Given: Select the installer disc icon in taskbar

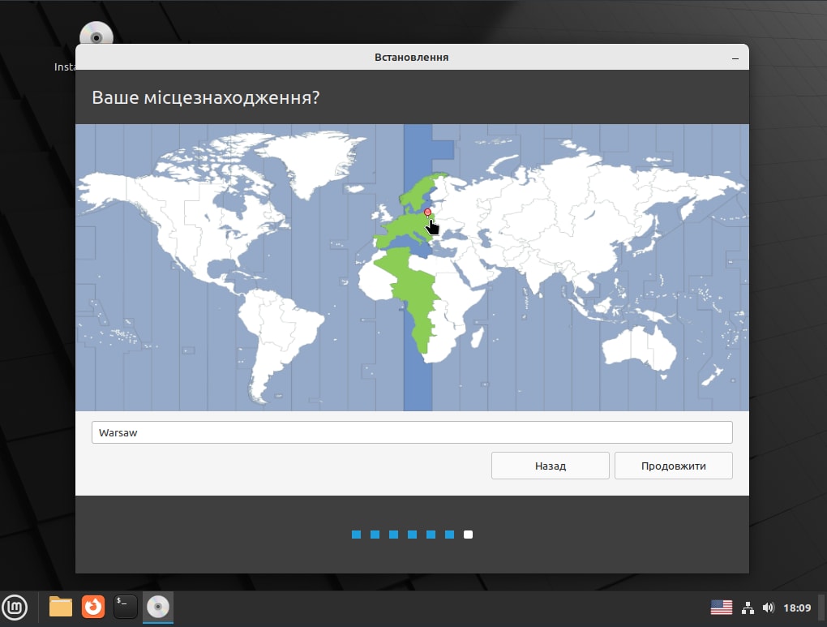Looking at the screenshot, I should pyautogui.click(x=158, y=607).
